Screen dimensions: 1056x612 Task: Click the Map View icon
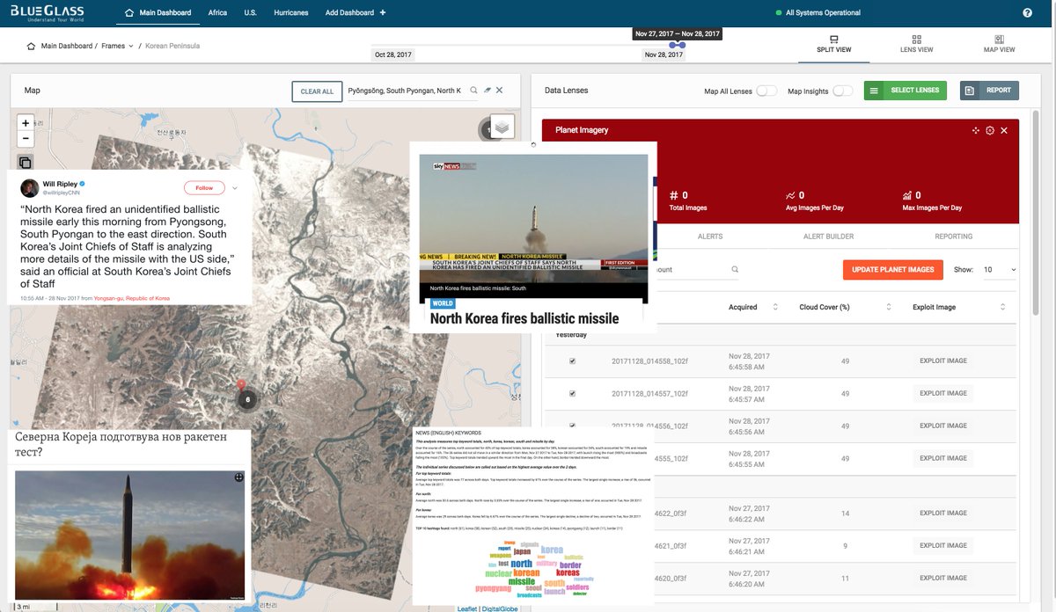[999, 40]
